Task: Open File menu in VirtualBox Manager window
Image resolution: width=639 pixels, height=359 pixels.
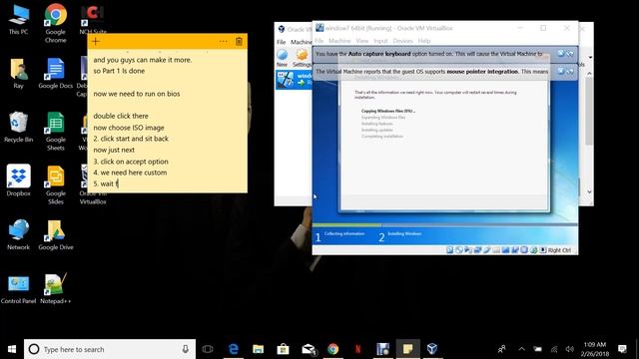Action: click(x=282, y=42)
